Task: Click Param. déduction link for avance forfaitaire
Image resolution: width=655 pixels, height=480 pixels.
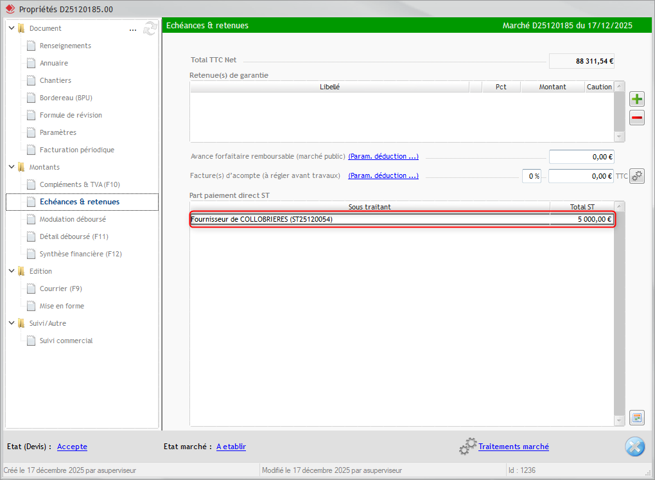Action: tap(383, 156)
